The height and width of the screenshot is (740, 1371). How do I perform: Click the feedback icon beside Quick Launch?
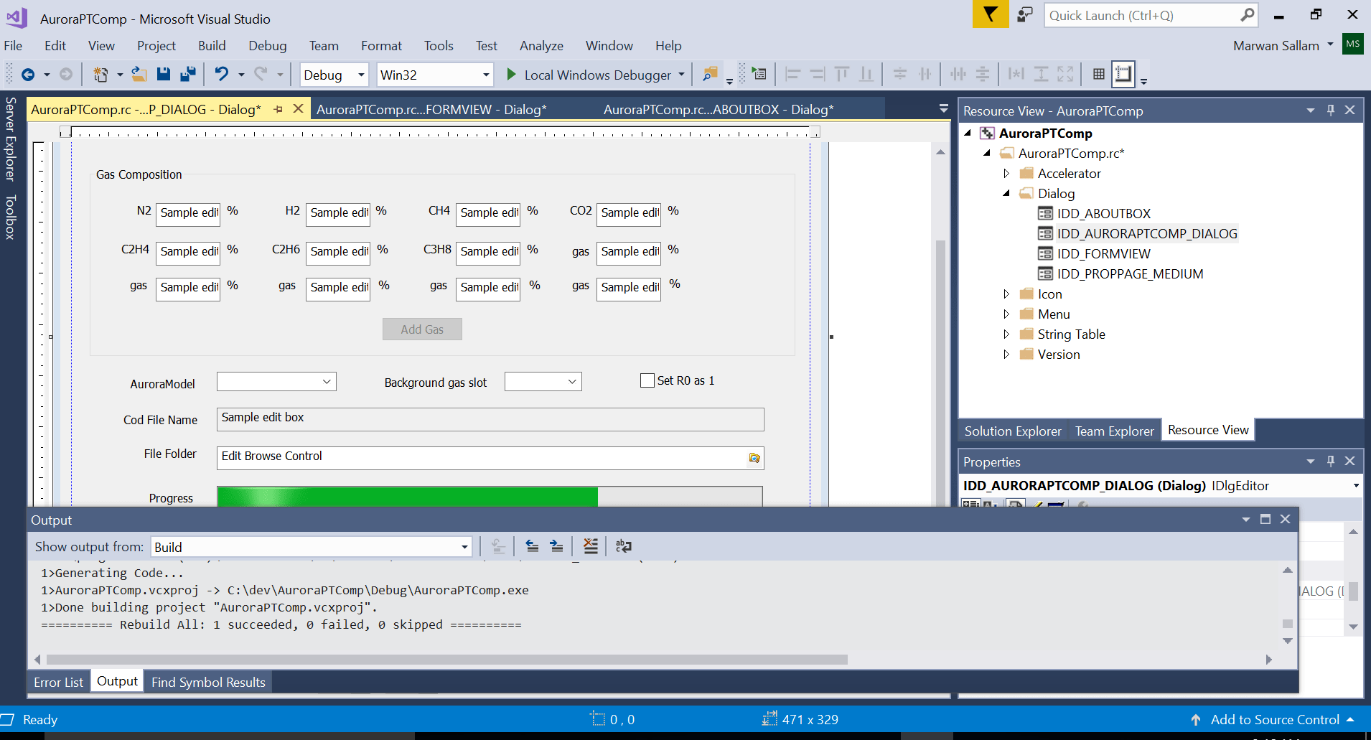point(1025,14)
